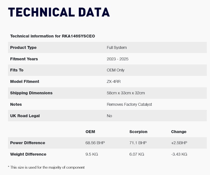The height and width of the screenshot is (175, 210).
Task: Click the Change column header
Action: click(x=179, y=132)
